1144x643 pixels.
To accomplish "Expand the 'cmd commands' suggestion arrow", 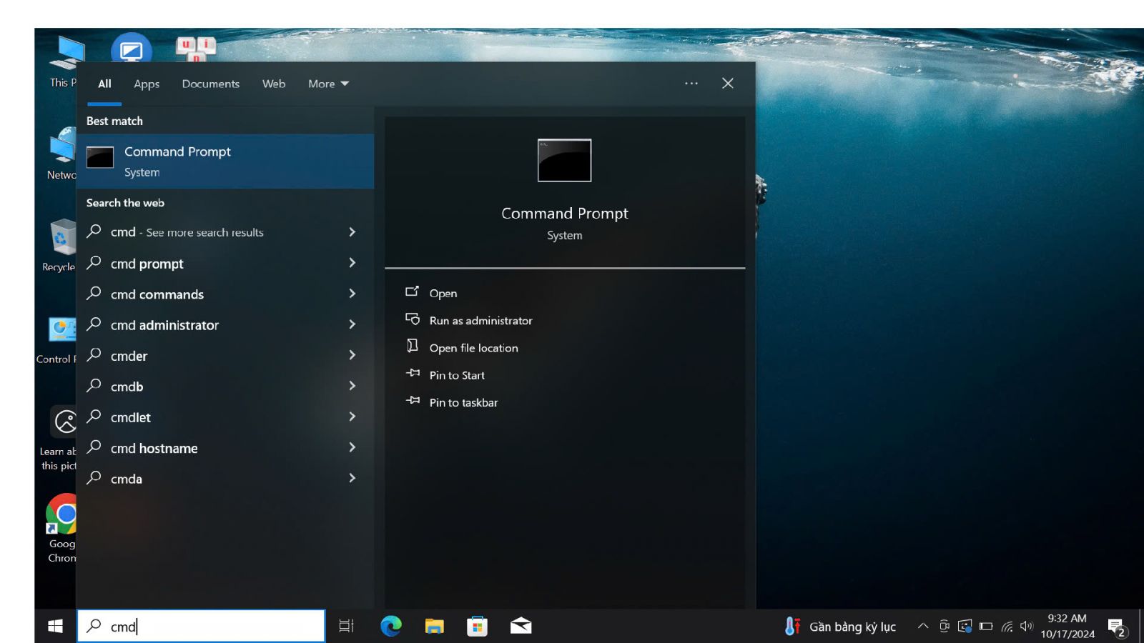I will (352, 294).
